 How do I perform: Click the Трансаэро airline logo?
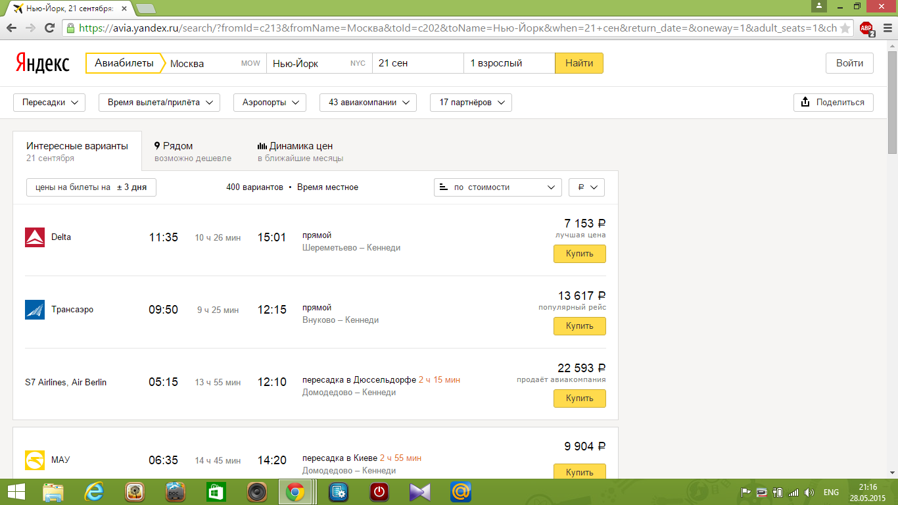coord(34,310)
